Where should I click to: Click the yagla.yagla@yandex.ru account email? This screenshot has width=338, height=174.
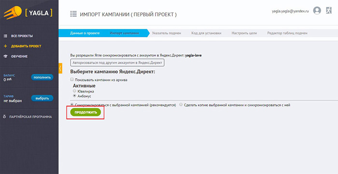290,11
